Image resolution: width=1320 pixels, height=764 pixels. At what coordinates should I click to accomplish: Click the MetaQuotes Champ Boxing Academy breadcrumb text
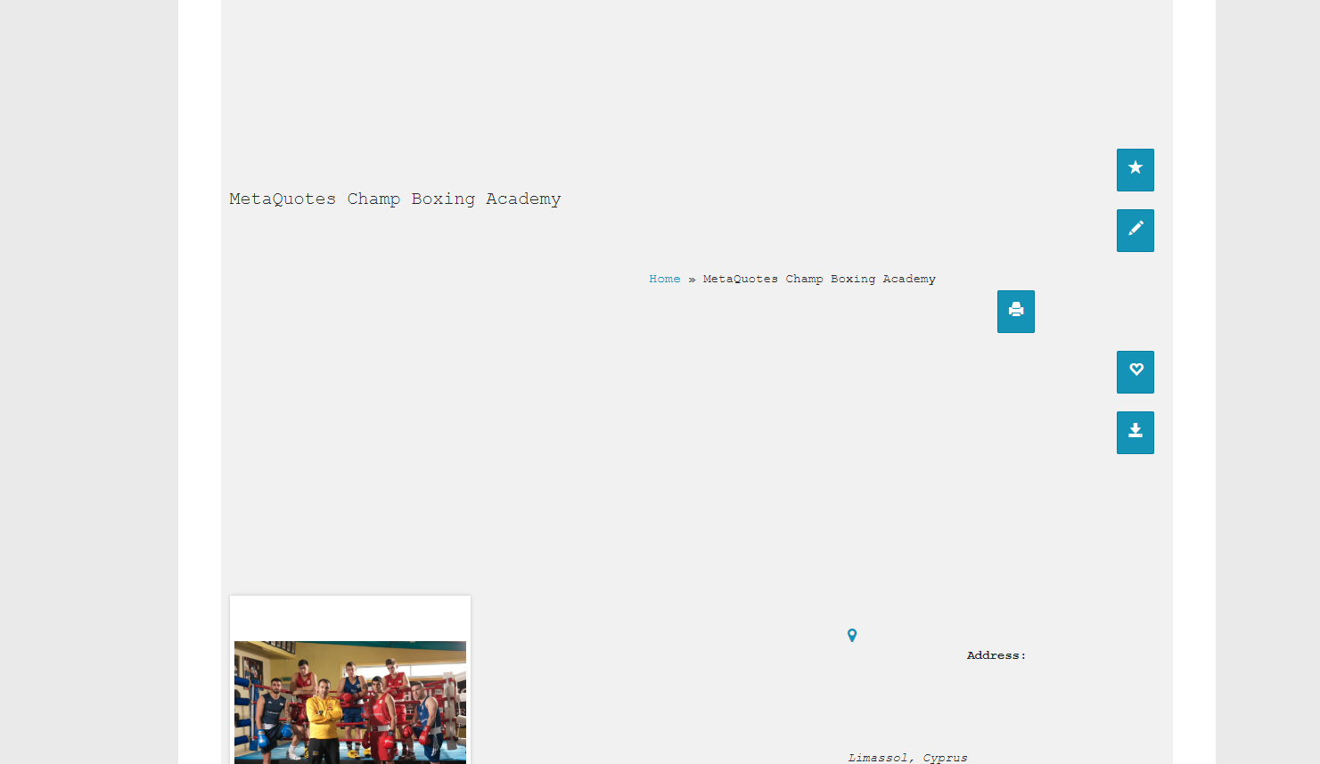(x=819, y=279)
